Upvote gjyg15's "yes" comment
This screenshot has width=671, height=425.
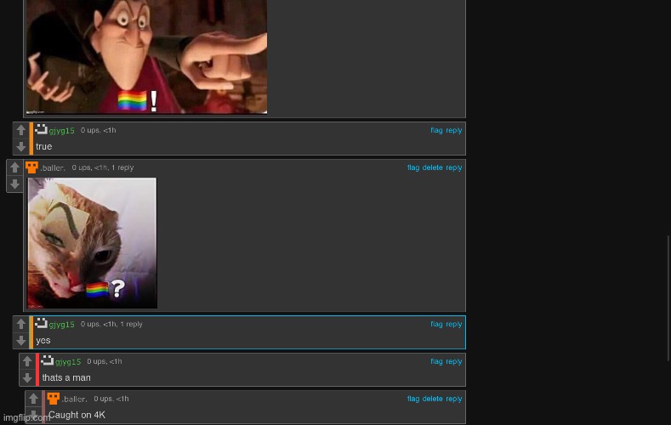pos(21,324)
